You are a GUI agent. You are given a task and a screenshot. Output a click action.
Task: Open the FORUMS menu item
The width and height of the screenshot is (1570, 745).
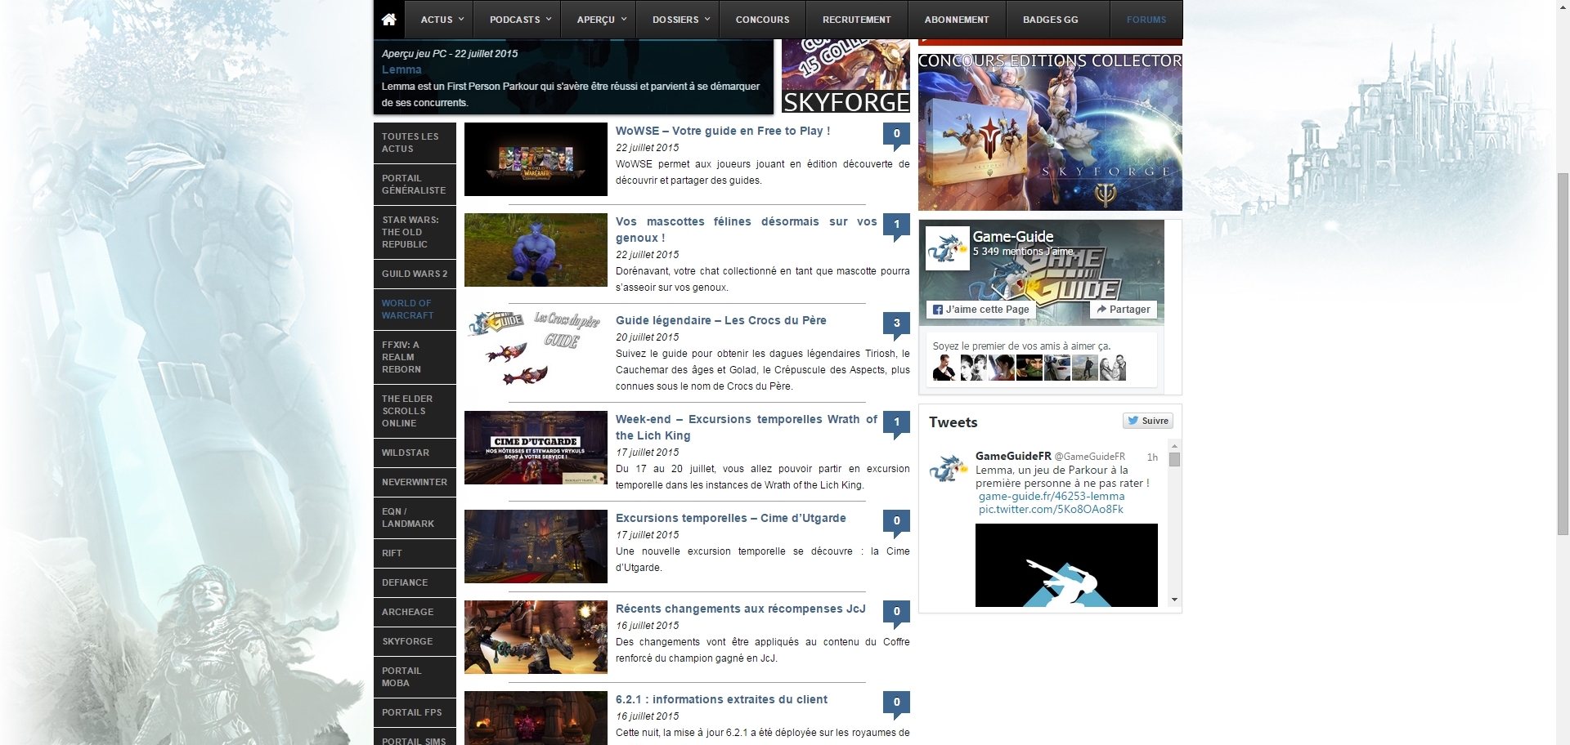pos(1146,20)
